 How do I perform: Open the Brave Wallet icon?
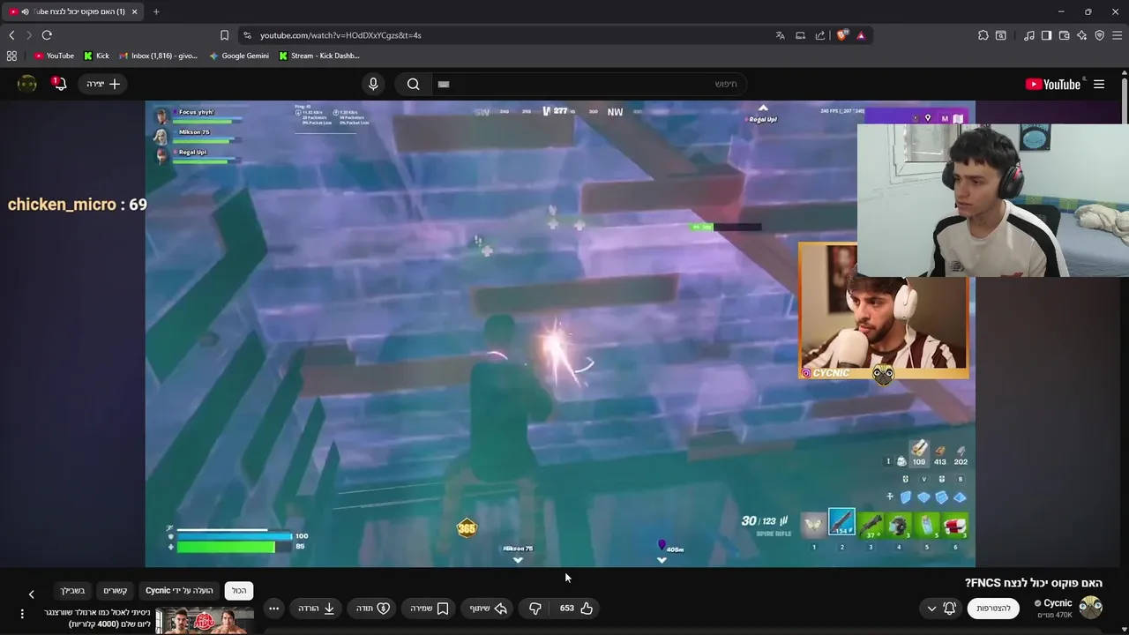tap(1064, 35)
